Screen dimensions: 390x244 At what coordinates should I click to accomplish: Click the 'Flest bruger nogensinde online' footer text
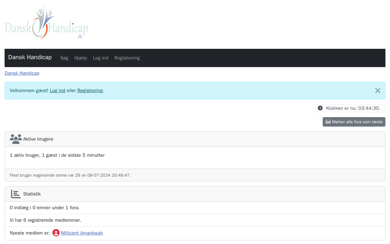pyautogui.click(x=70, y=175)
